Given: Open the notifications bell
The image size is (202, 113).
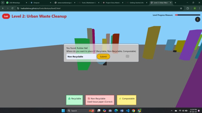Looking at the screenshot, I should click(199, 111).
